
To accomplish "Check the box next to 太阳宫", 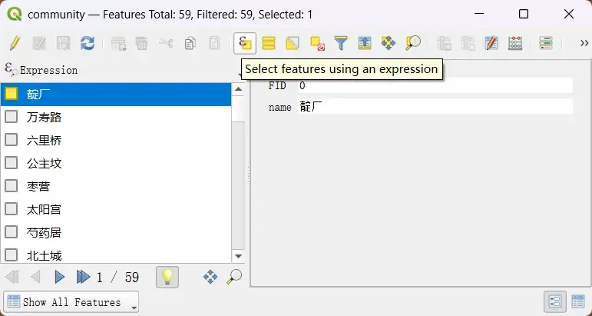I will (12, 209).
